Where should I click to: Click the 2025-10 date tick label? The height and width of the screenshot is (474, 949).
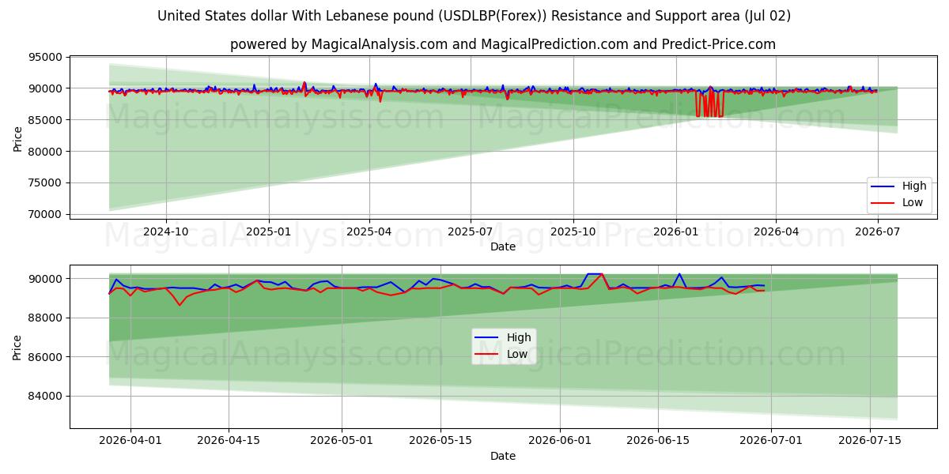point(573,231)
